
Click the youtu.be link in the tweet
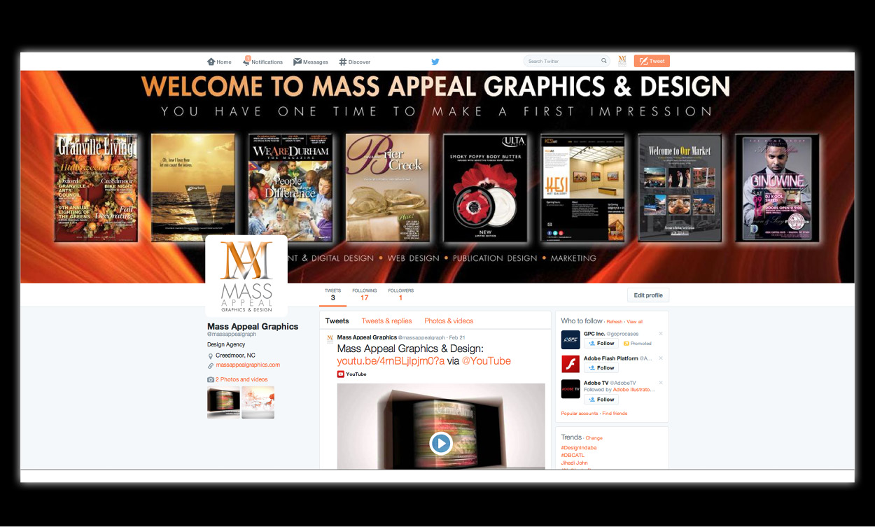click(x=391, y=361)
